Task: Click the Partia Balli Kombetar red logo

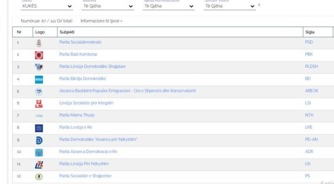Action: point(39,55)
